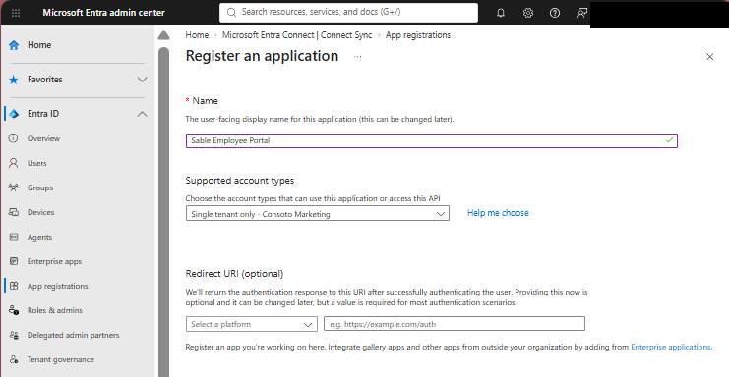Click the sidebar scroll up arrow

point(163,35)
